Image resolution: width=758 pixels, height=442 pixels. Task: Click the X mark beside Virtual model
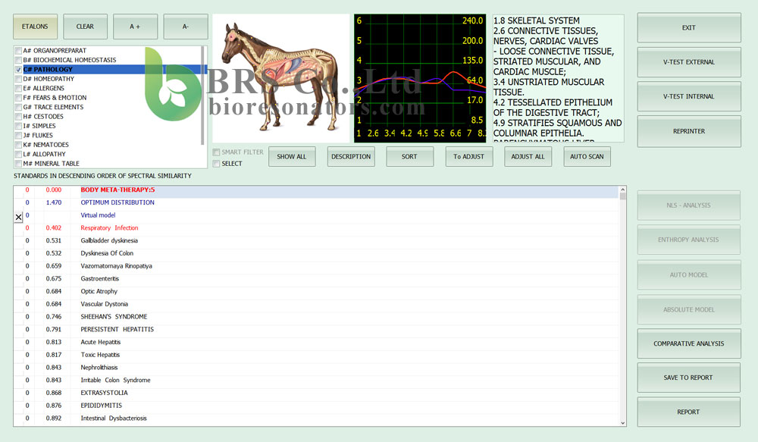pyautogui.click(x=18, y=217)
